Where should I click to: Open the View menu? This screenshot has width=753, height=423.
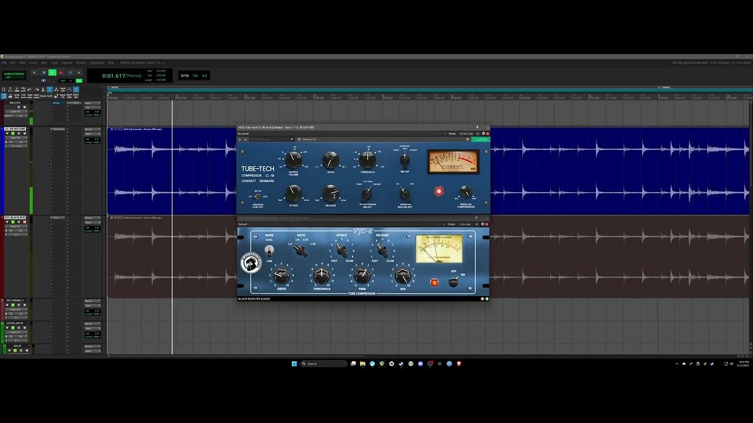tap(22, 62)
